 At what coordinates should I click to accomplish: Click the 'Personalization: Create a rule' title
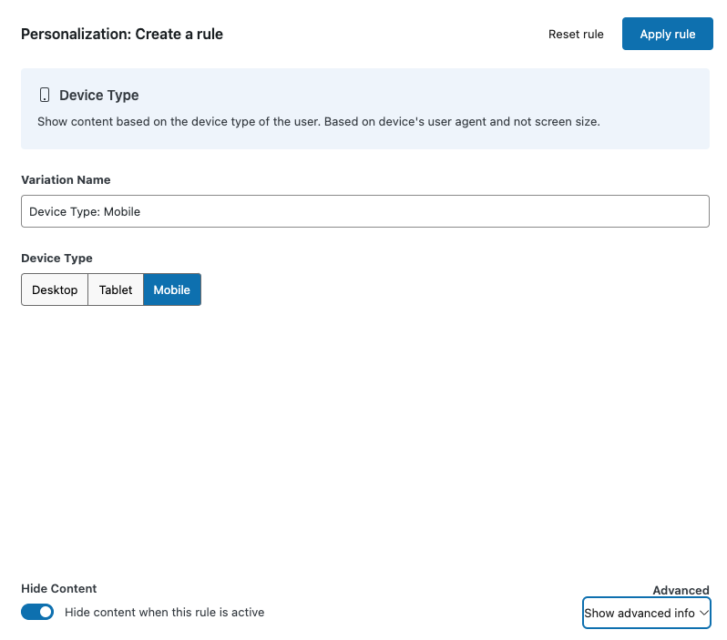(x=122, y=35)
